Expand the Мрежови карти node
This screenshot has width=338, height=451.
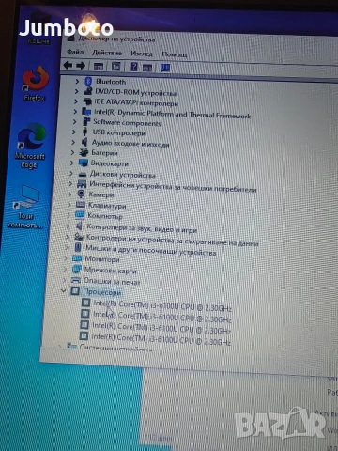tap(65, 269)
